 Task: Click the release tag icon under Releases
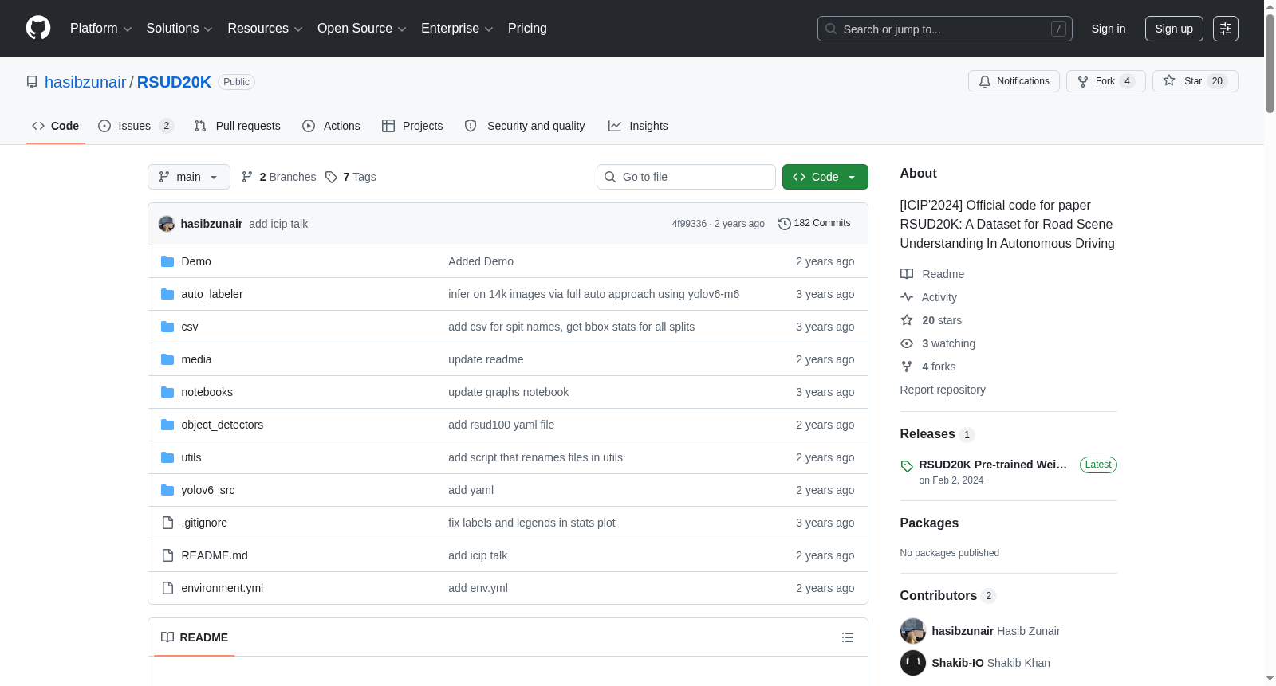(x=907, y=466)
